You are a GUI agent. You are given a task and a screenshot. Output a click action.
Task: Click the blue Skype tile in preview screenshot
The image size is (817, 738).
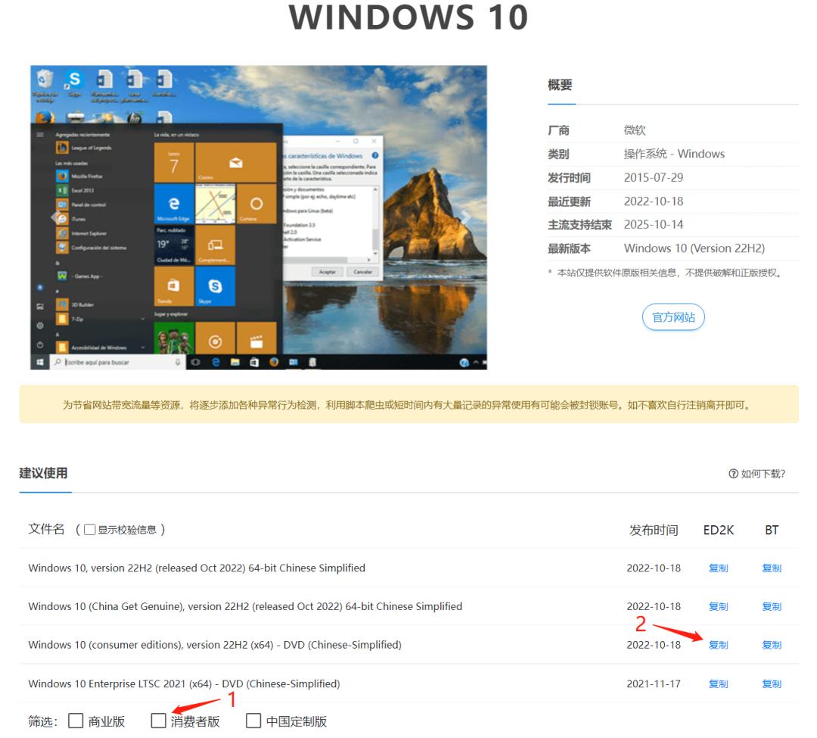click(x=215, y=286)
